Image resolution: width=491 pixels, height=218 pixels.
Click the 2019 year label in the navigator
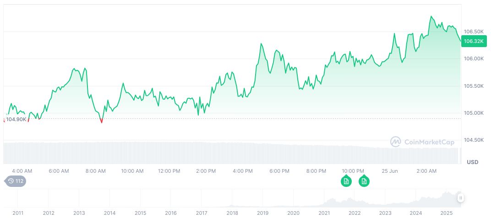(x=262, y=213)
